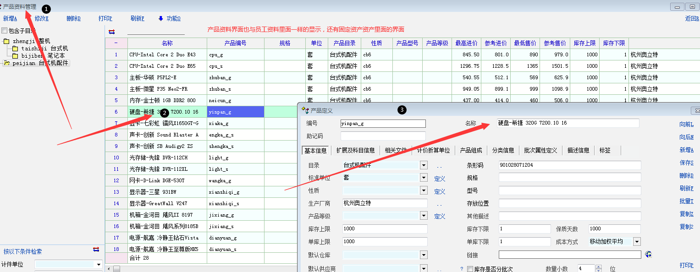
Task: Click the taishiji 台式机 folder icon
Action: [x=15, y=49]
